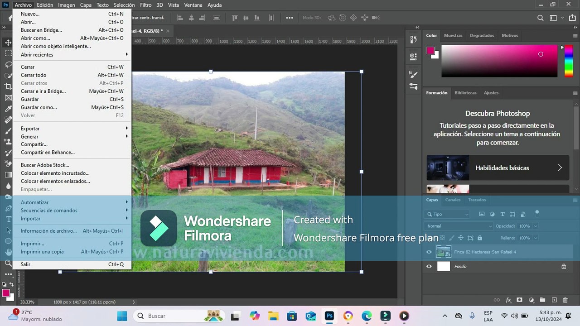Open the Bibliotecas tab
This screenshot has height=326, width=580.
pyautogui.click(x=465, y=93)
